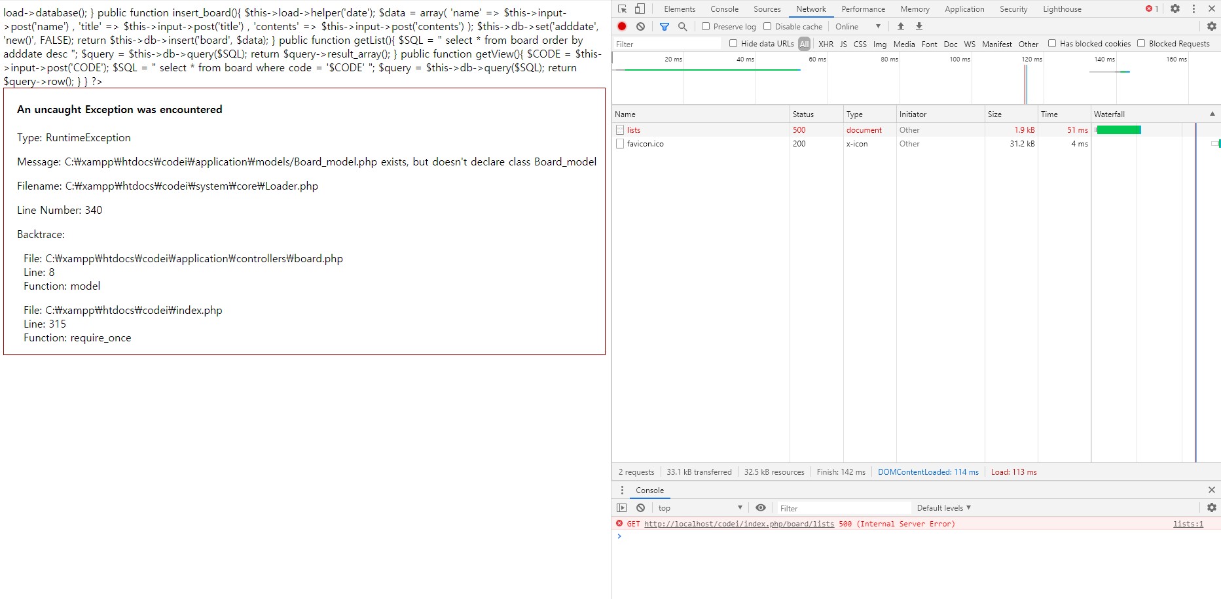Filter requests by XHR type
Screen dimensions: 1221x599
pos(826,44)
